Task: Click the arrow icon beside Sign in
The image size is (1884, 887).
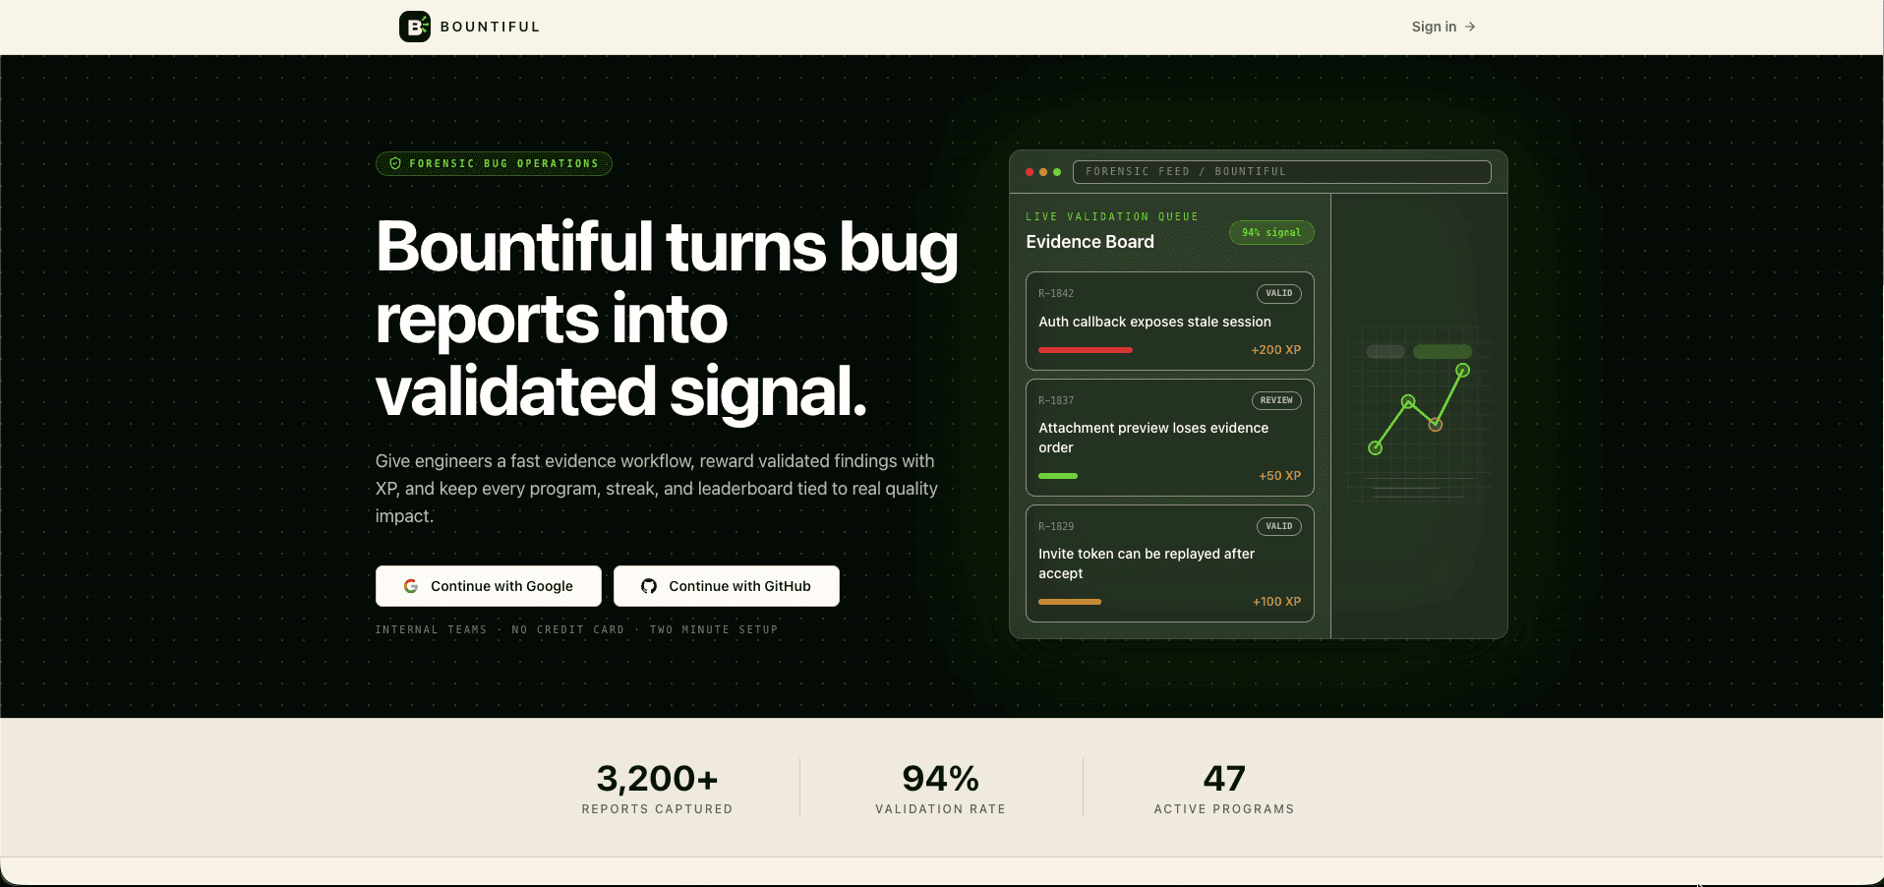Action: tap(1470, 27)
